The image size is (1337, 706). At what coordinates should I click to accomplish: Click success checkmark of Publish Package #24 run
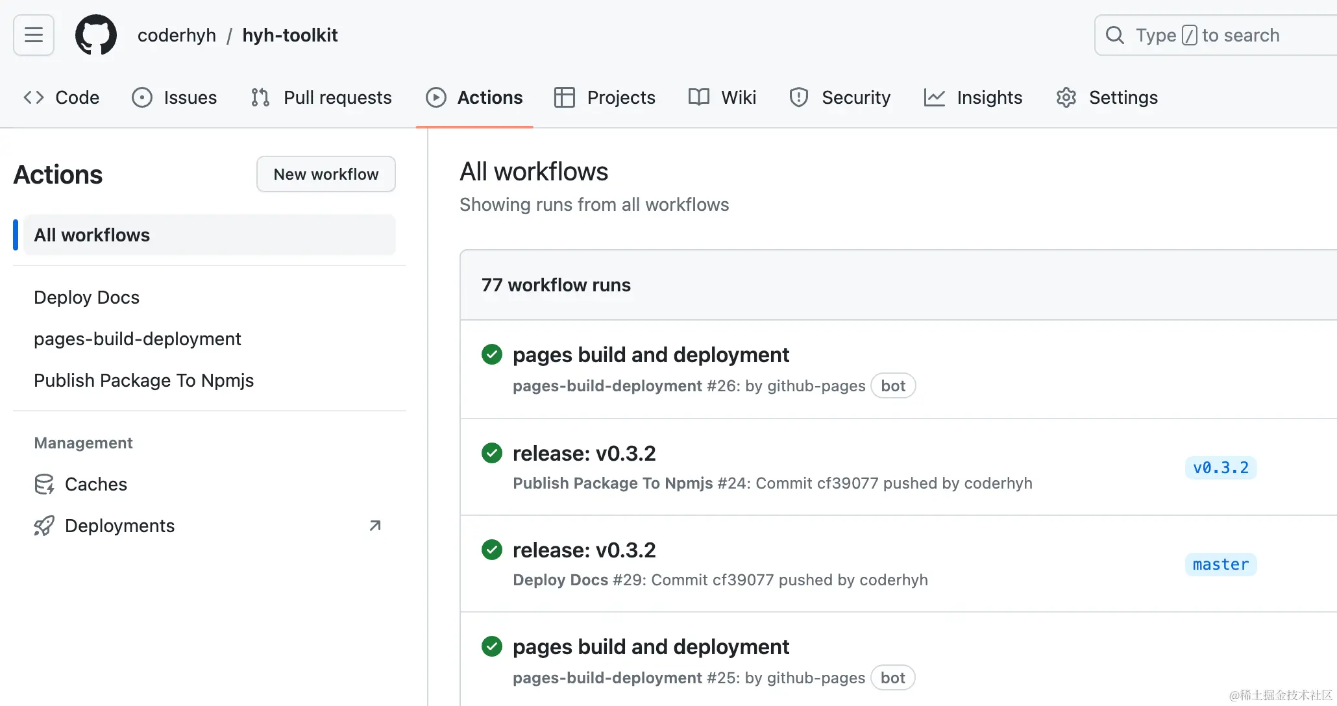492,453
